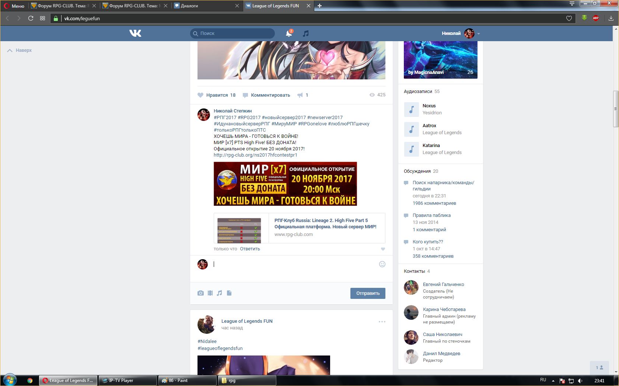619x386 pixels.
Task: Click the VK logo home icon
Action: click(135, 33)
